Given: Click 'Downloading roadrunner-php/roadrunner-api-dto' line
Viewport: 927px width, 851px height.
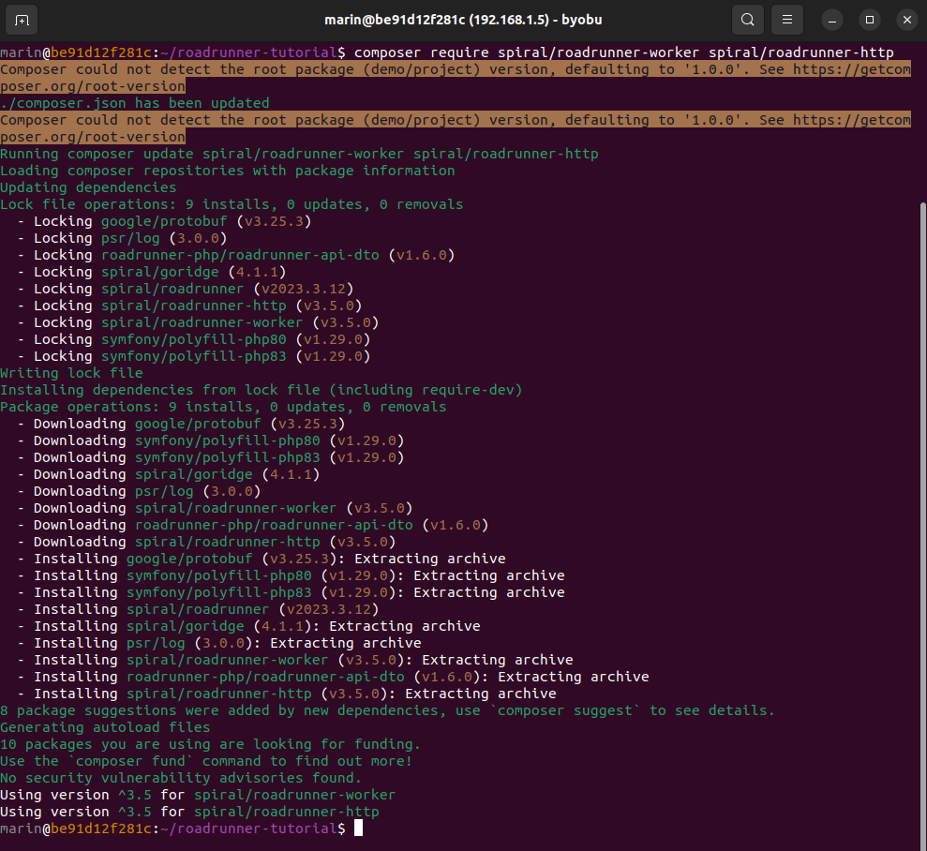Looking at the screenshot, I should pos(253,526).
